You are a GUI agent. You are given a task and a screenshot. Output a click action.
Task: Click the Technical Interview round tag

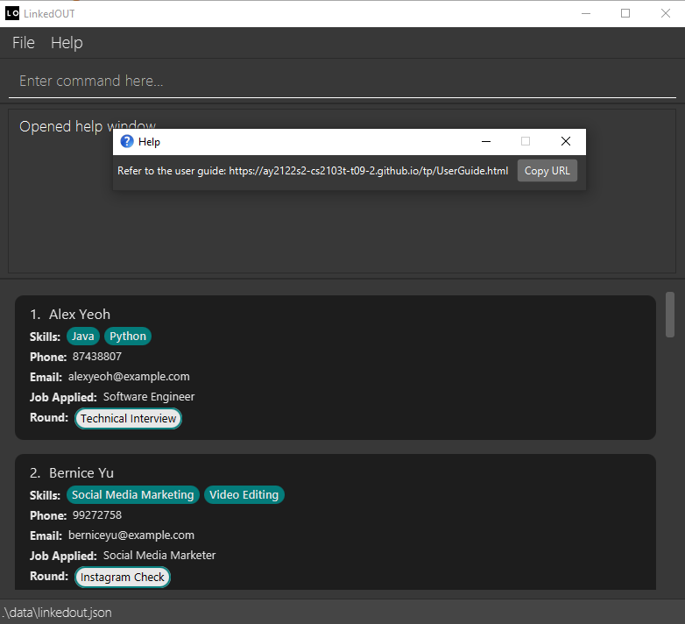point(128,419)
